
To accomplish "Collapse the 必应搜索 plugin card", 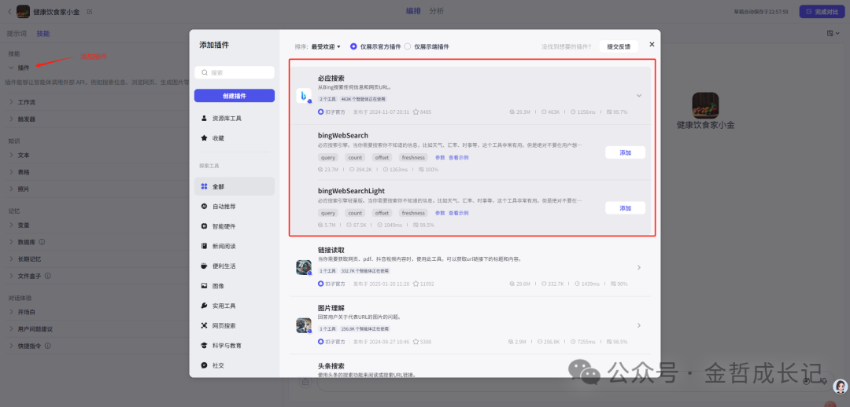I will pyautogui.click(x=638, y=96).
